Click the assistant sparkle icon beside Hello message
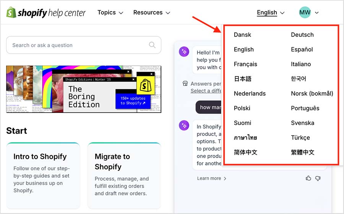 pos(184,52)
